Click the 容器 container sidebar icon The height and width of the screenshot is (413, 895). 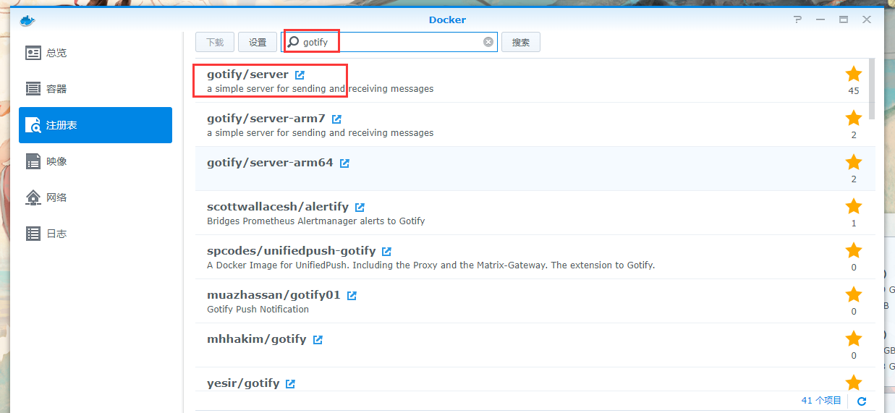pyautogui.click(x=33, y=89)
